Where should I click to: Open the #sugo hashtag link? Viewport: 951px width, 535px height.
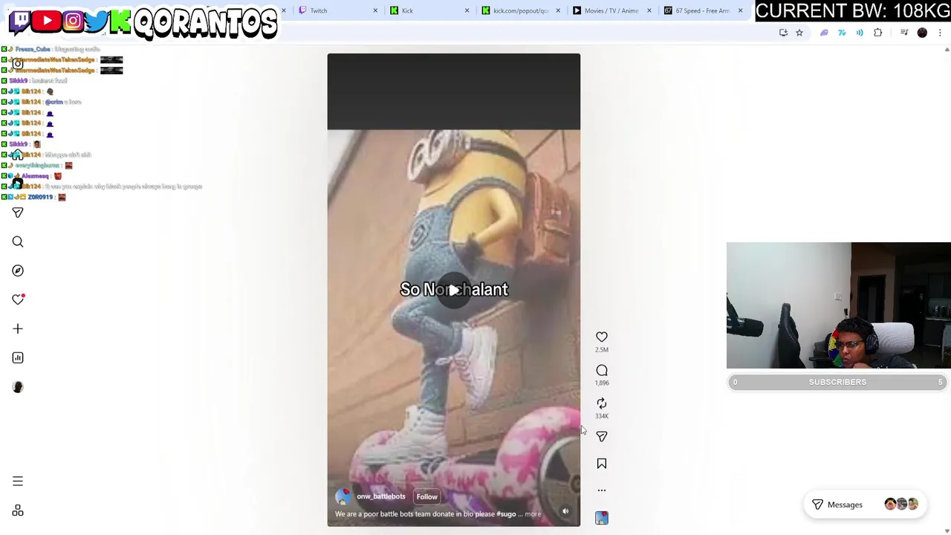point(506,514)
